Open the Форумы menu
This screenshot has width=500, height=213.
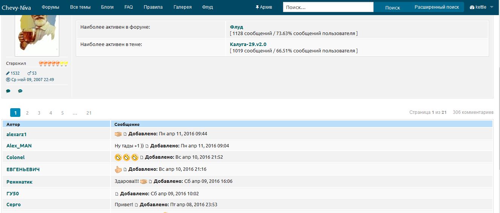[50, 7]
